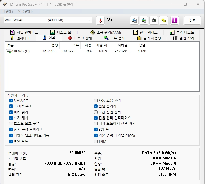
Task: Click the 9A28-31... serial cell
Action: [122, 51]
